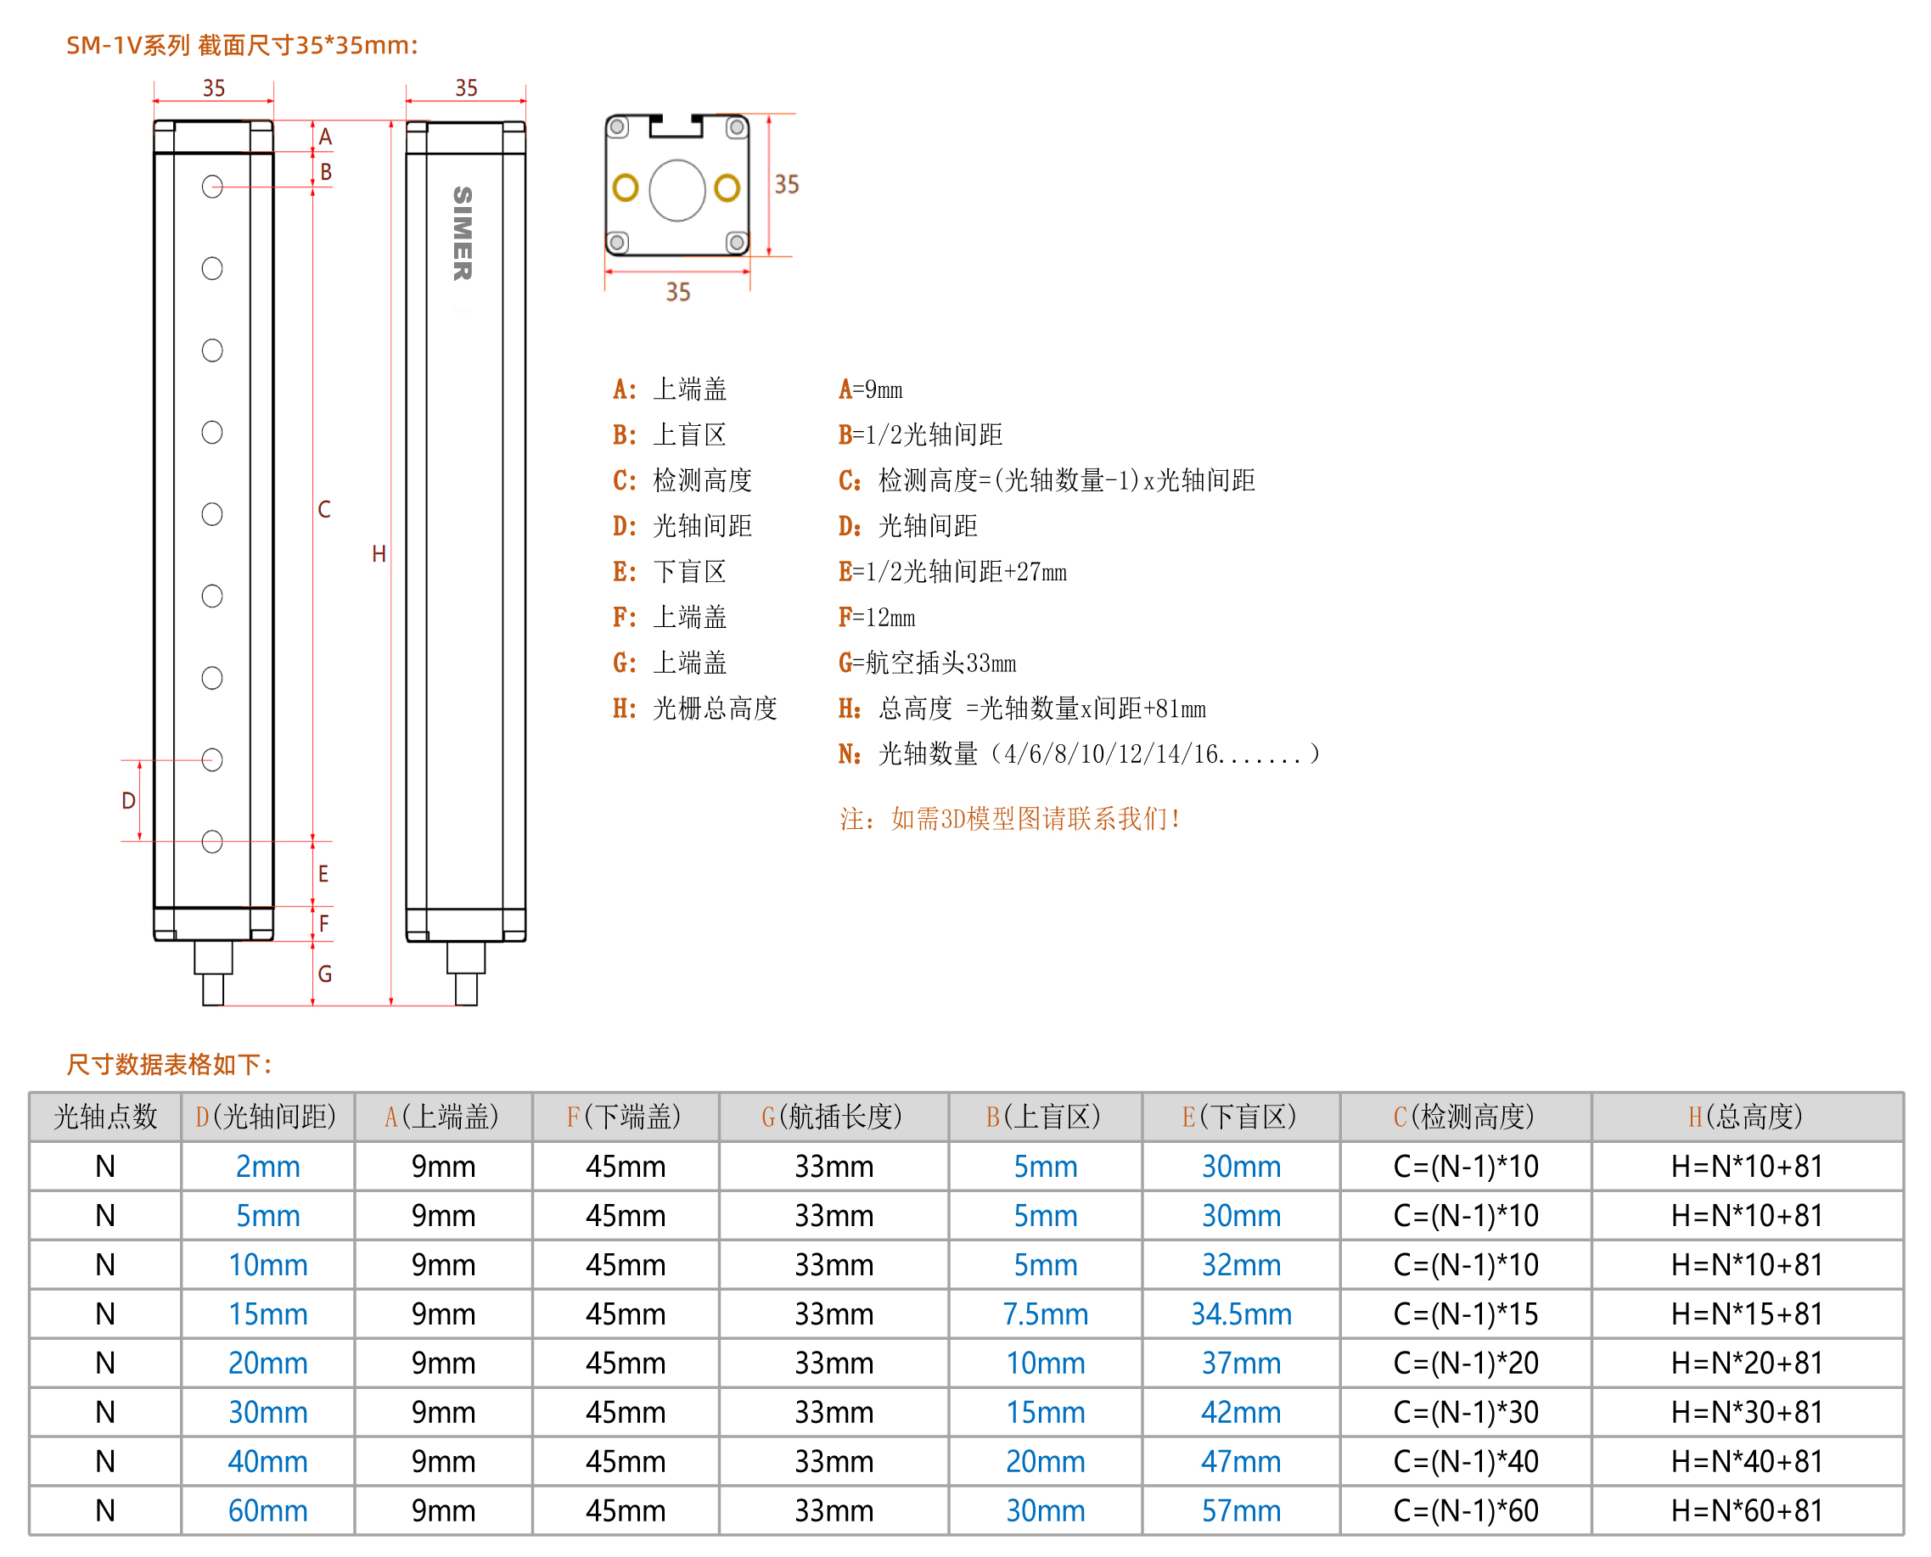
Task: Click the left yellow ring in cross-section
Action: (x=626, y=188)
